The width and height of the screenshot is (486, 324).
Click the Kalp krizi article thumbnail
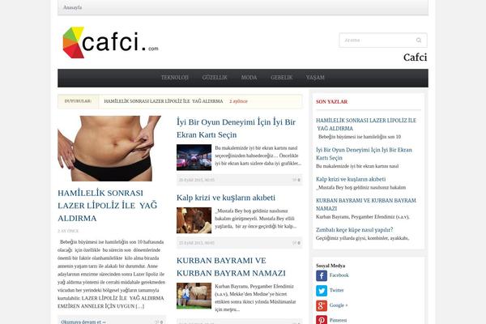click(x=194, y=220)
